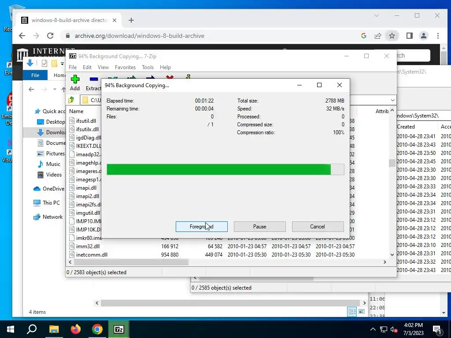Toggle Chrome side panel icon
This screenshot has height=338, width=451.
(x=409, y=36)
